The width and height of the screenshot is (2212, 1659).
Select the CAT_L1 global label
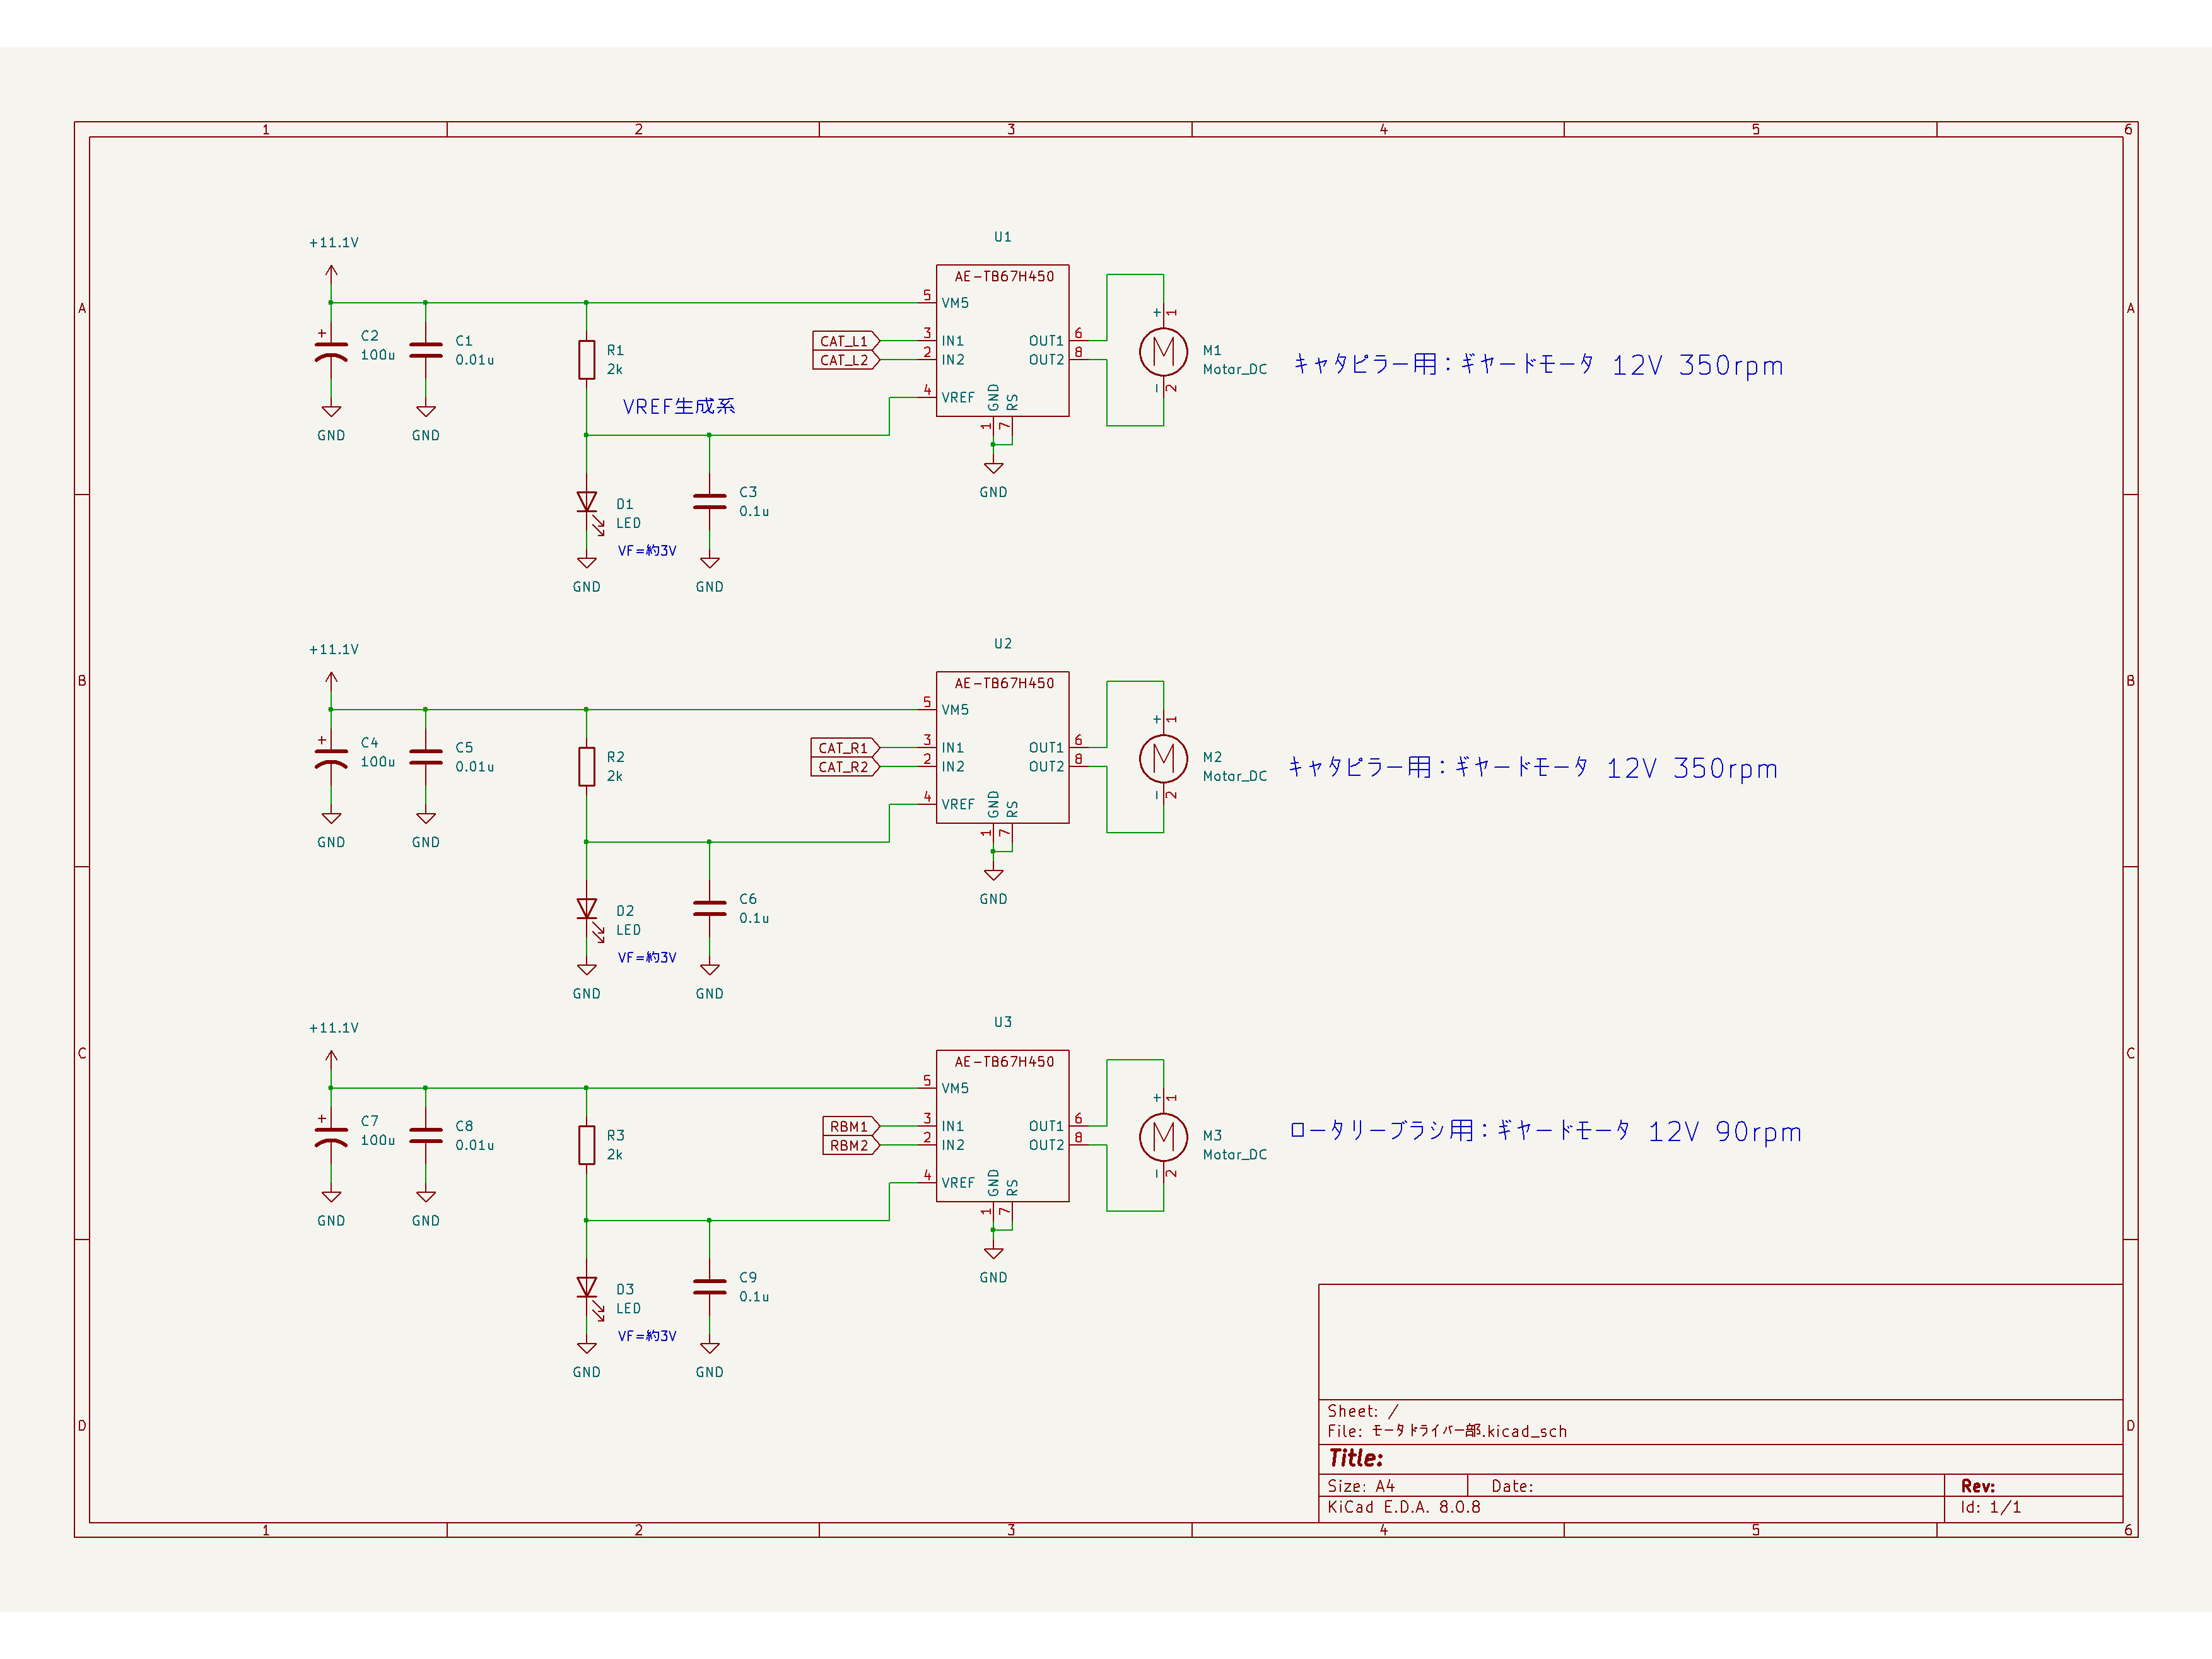844,341
